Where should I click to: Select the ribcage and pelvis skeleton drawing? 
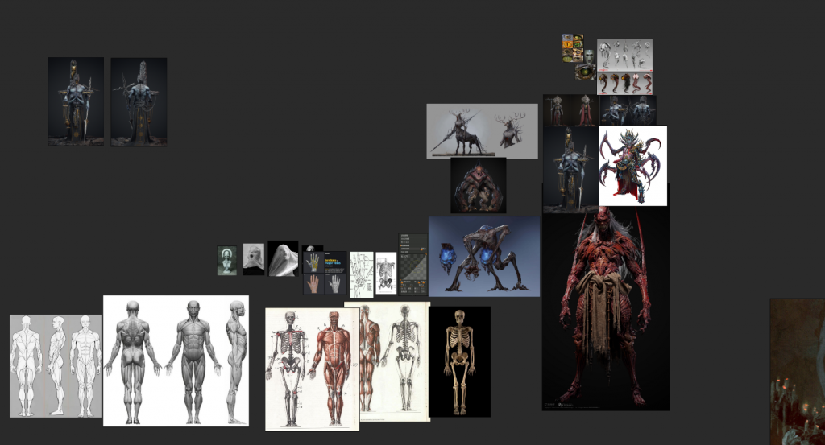pyautogui.click(x=386, y=274)
